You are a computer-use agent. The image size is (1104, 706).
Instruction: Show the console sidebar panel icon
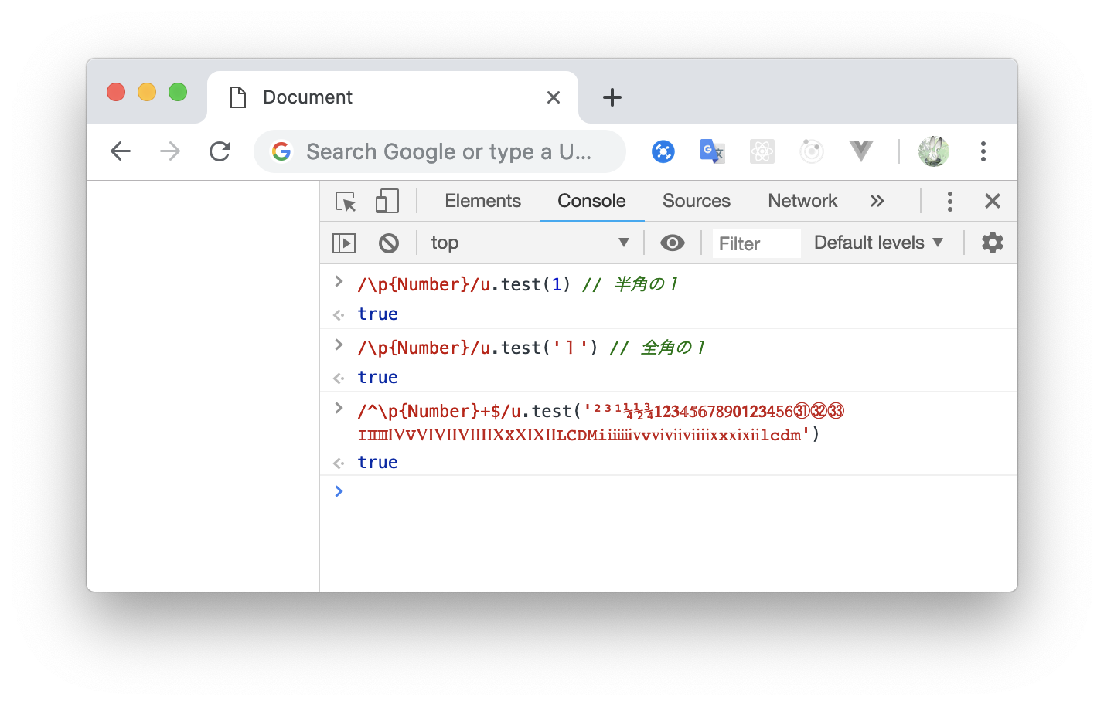click(x=344, y=243)
